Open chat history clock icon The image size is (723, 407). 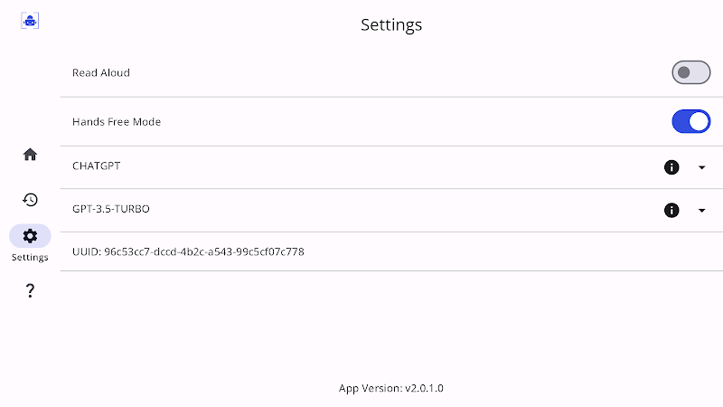tap(30, 199)
